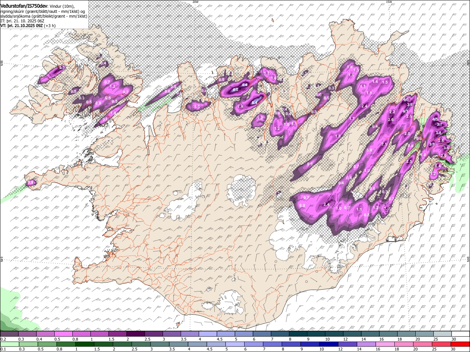The width and height of the screenshot is (470, 352).
Task: Pick the crimson swatch starting at lower 25
Action: point(441,344)
